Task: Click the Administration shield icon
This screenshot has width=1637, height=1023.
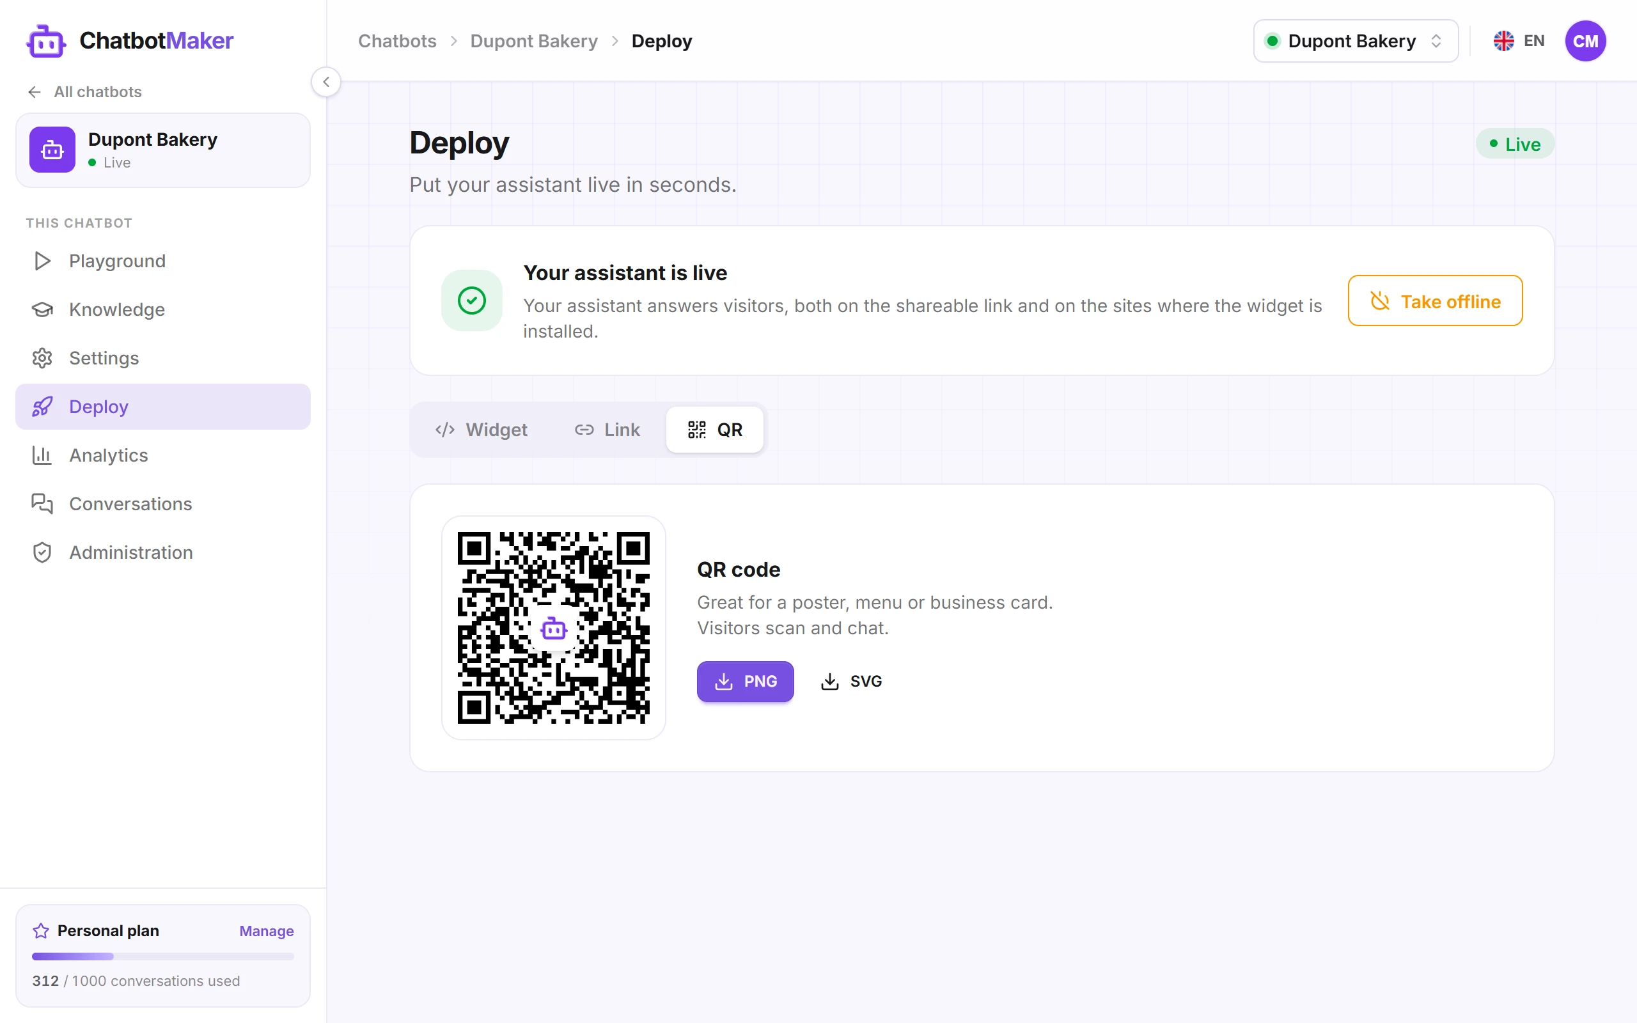Action: click(x=42, y=553)
